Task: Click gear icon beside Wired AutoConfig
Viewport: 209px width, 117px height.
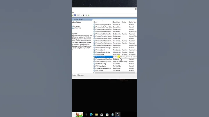Action: pyautogui.click(x=94, y=64)
